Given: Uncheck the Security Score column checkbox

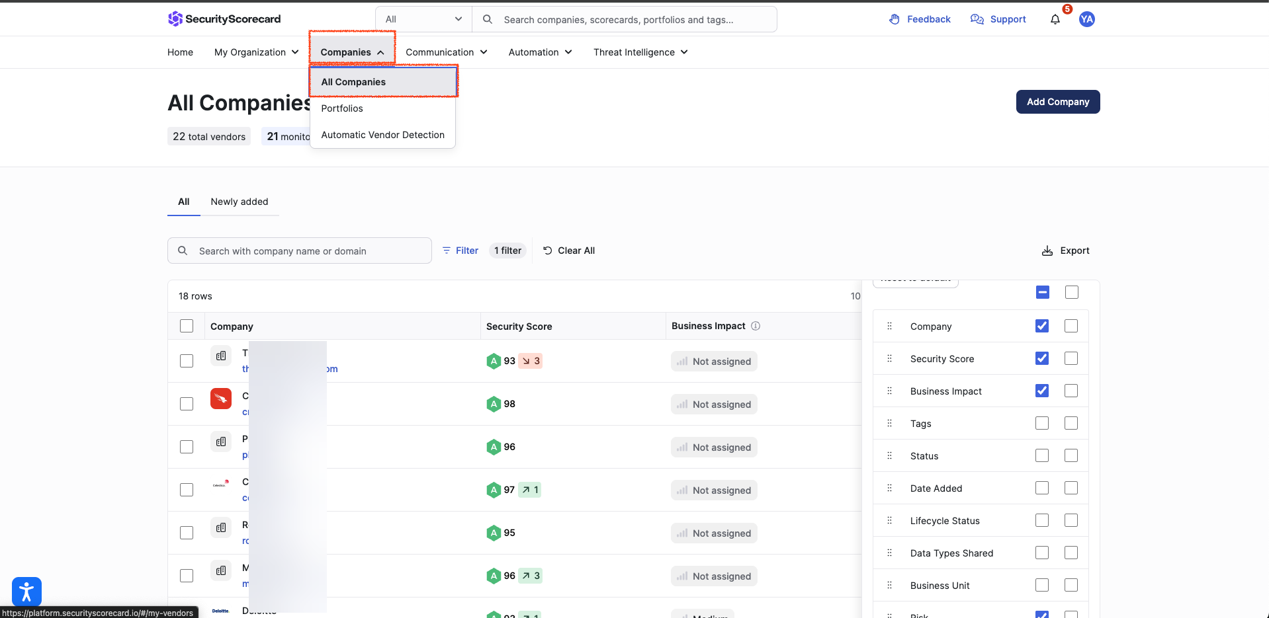Looking at the screenshot, I should (x=1042, y=358).
